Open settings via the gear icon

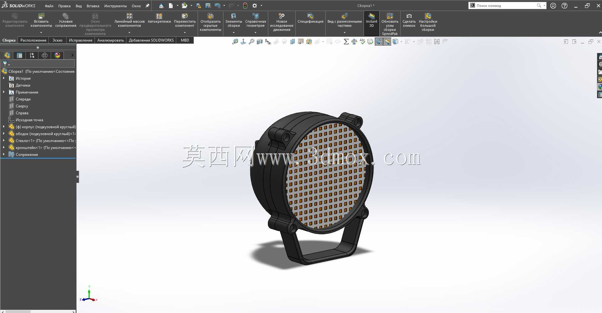[255, 6]
